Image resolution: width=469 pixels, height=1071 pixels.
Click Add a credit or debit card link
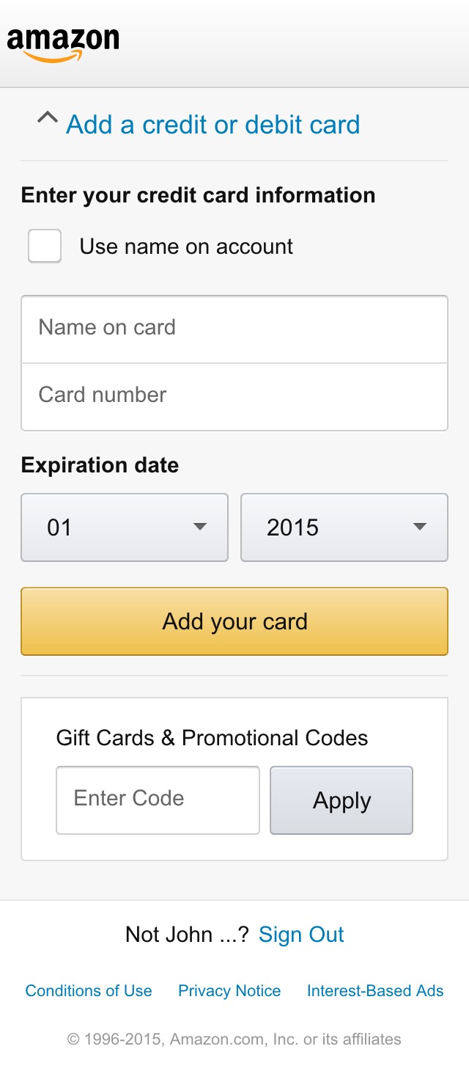point(212,125)
